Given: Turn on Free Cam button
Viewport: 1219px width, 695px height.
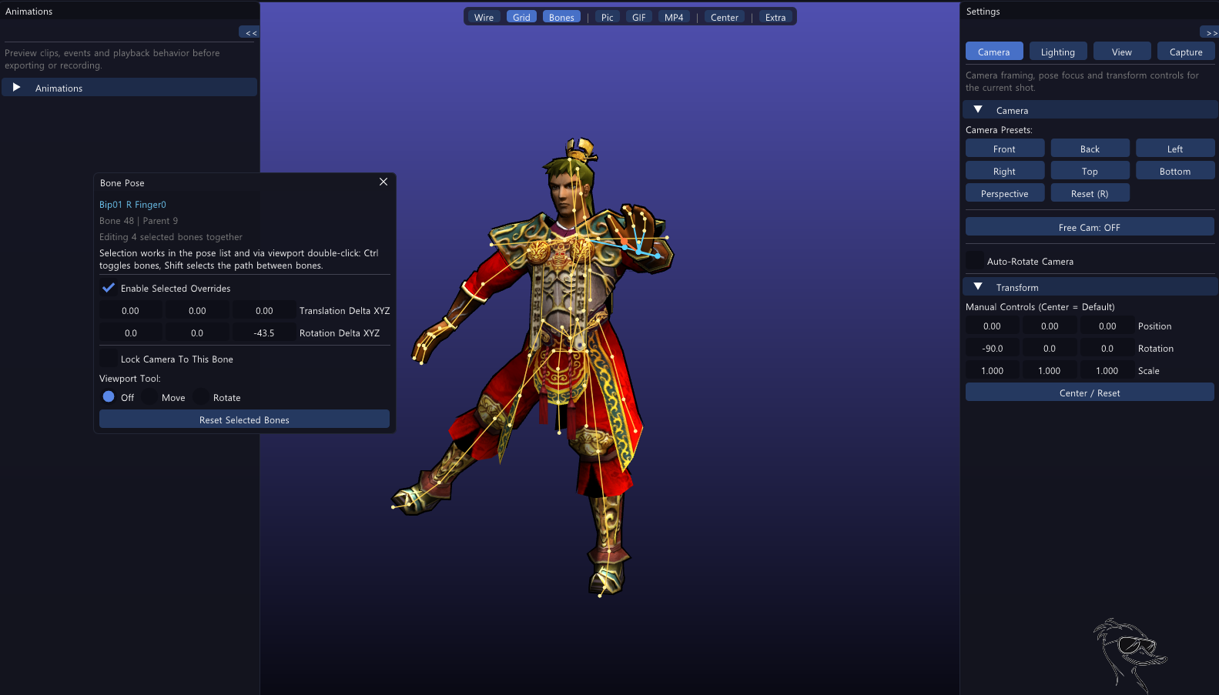Looking at the screenshot, I should (x=1090, y=227).
